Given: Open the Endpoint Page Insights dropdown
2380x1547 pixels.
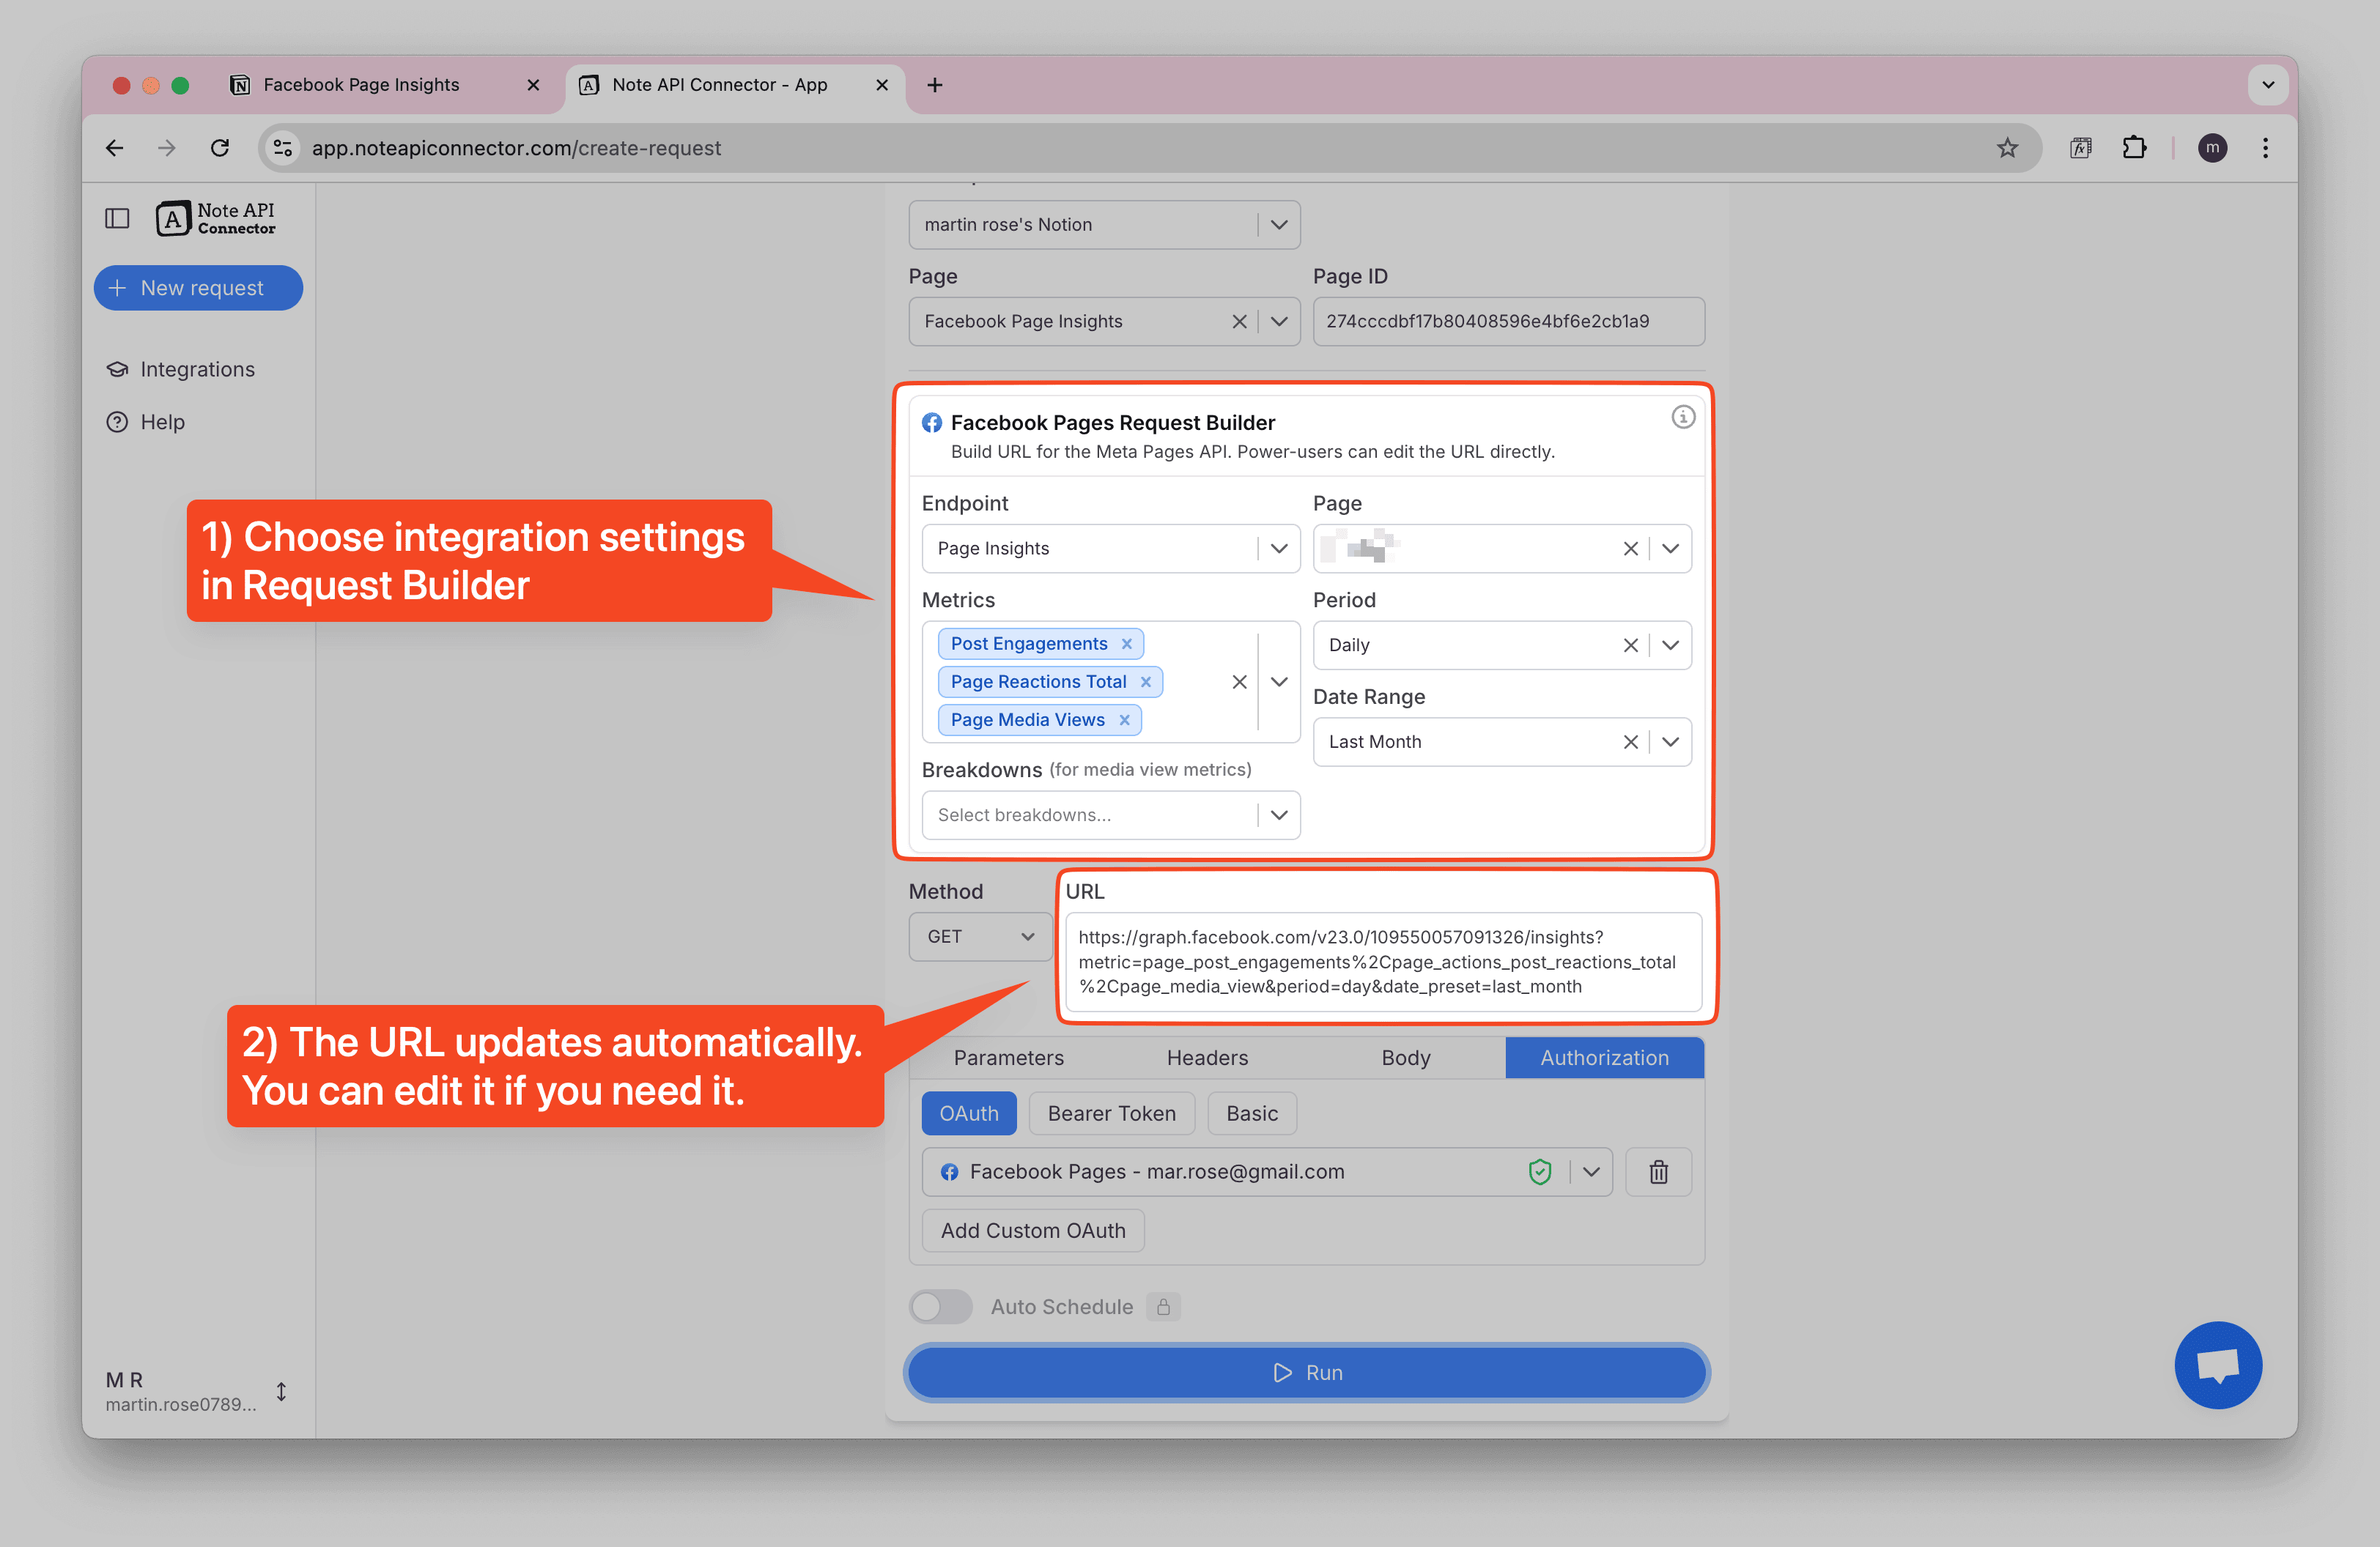Looking at the screenshot, I should 1110,548.
